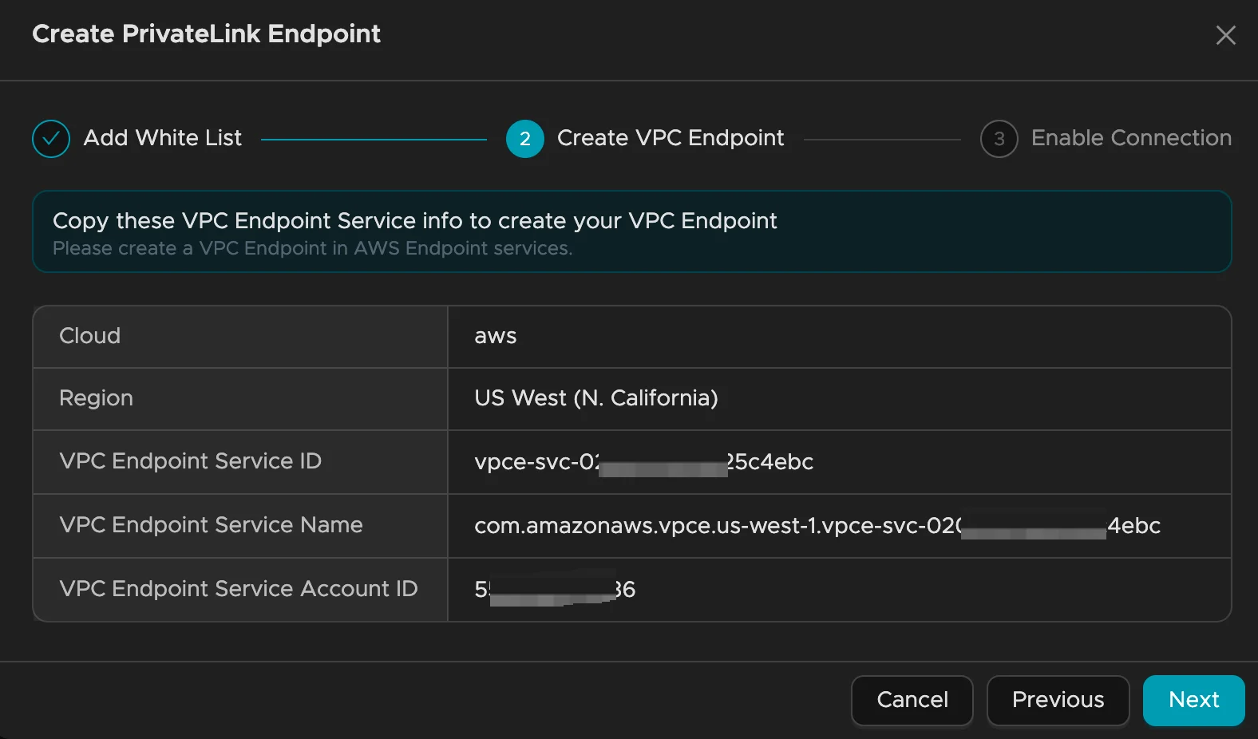Click the Cloud row label

89,336
